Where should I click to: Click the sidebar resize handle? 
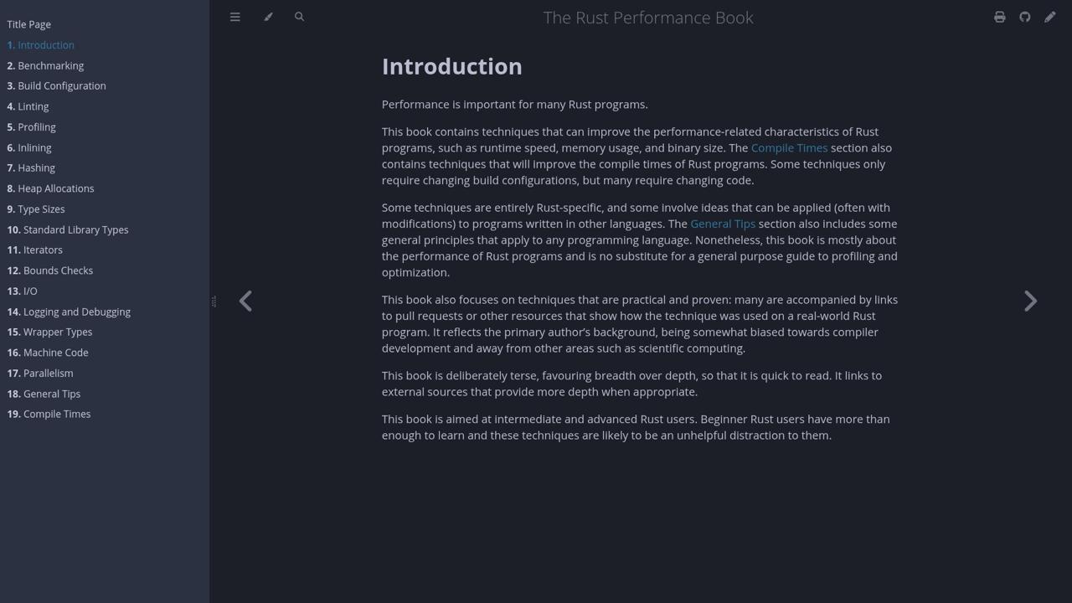click(x=214, y=301)
